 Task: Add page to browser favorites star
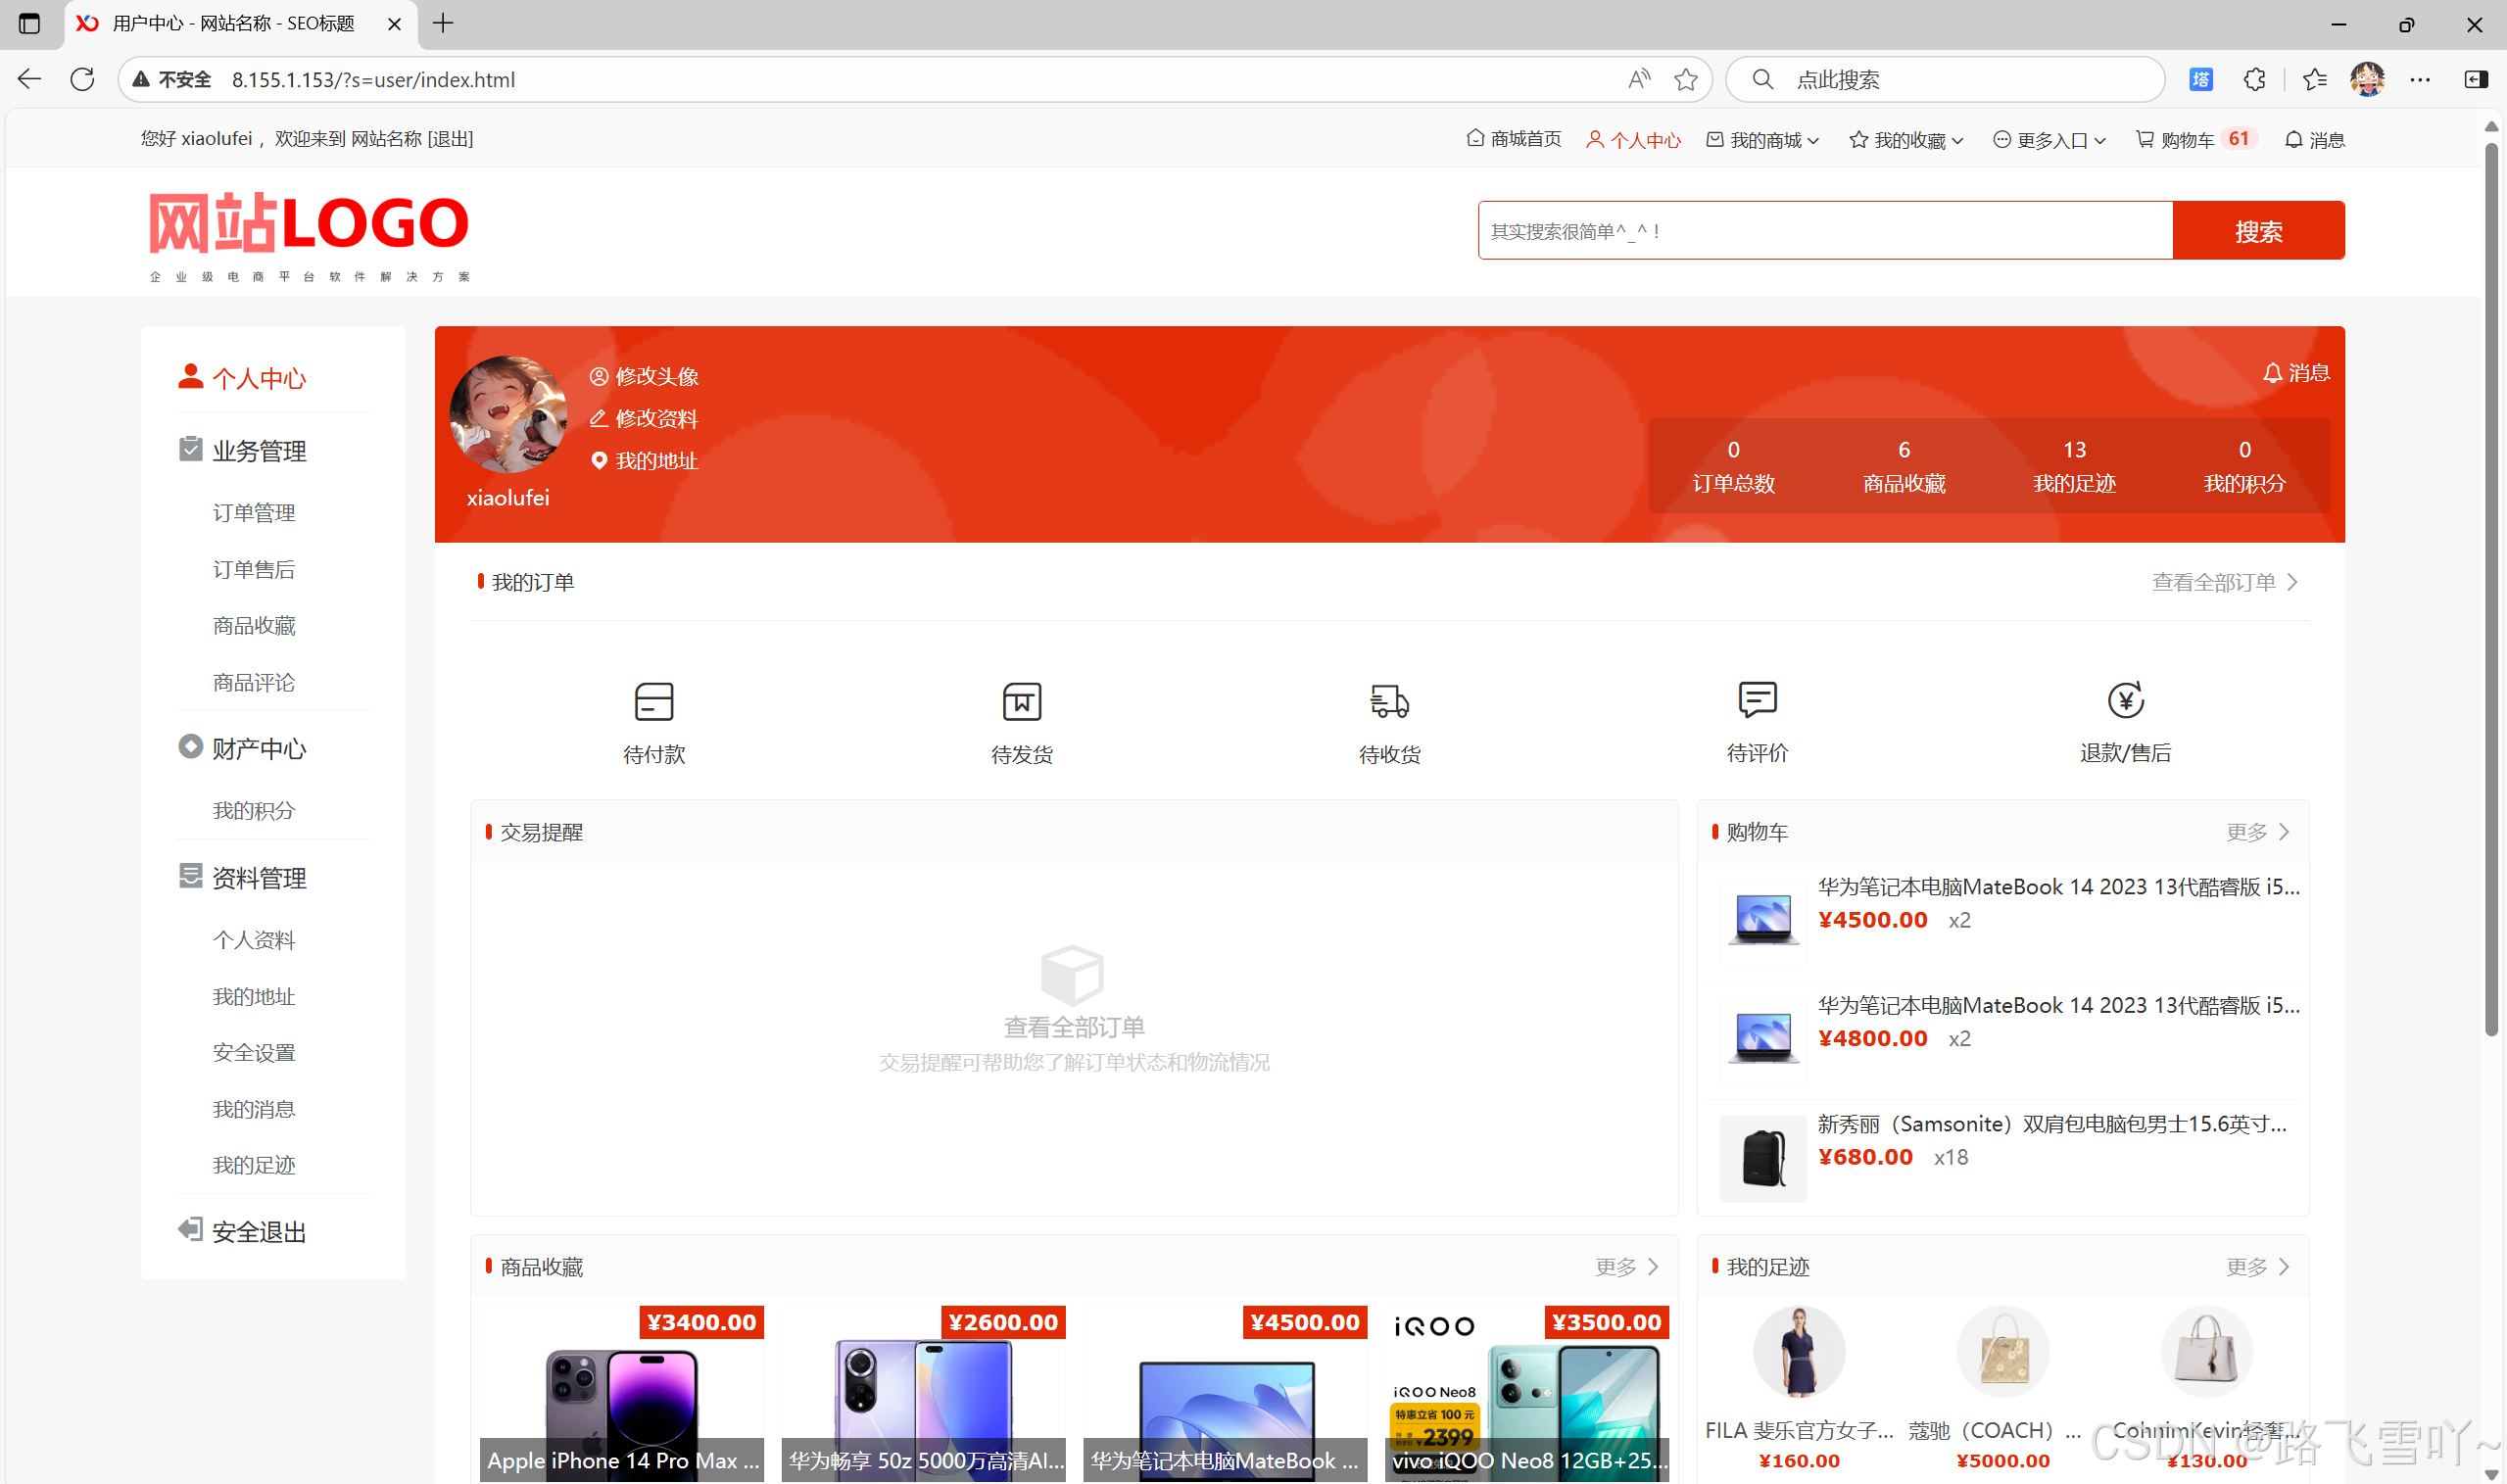1686,80
